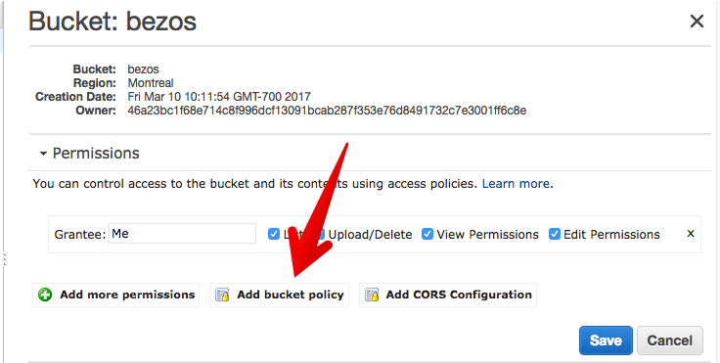Uncheck the View Permissions checkbox
720x363 pixels.
point(427,234)
